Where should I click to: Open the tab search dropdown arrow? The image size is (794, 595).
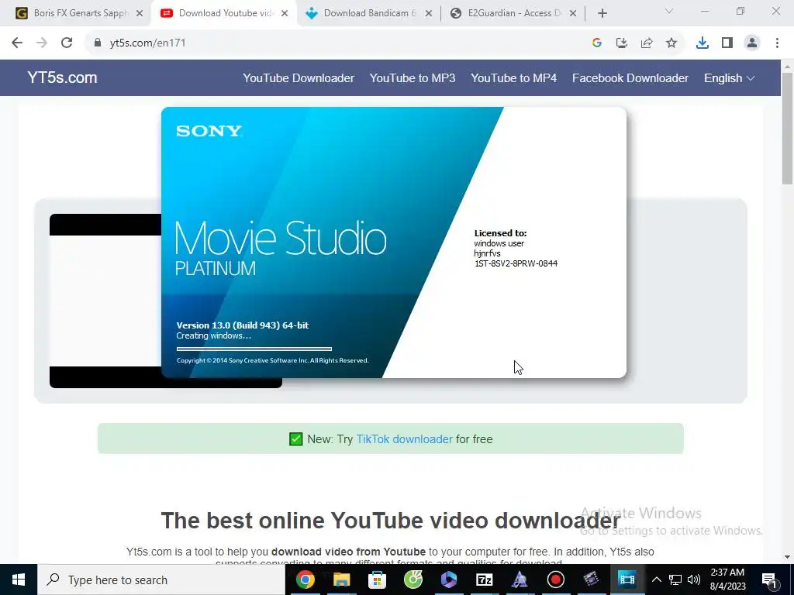click(669, 11)
